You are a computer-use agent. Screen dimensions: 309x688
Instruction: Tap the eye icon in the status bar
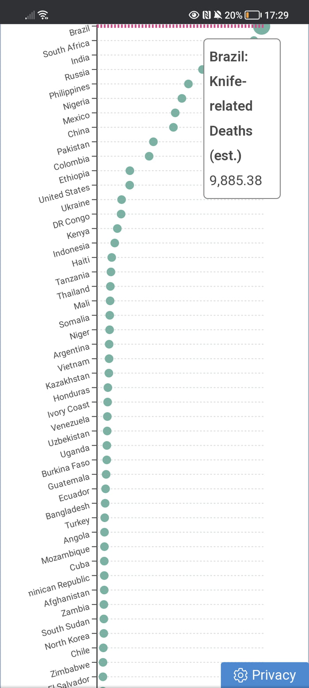194,15
